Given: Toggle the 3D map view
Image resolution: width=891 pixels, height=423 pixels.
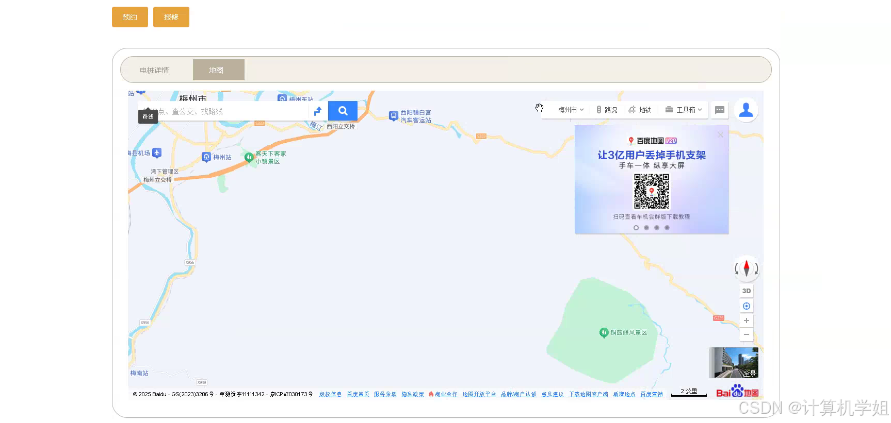Looking at the screenshot, I should click(x=747, y=291).
